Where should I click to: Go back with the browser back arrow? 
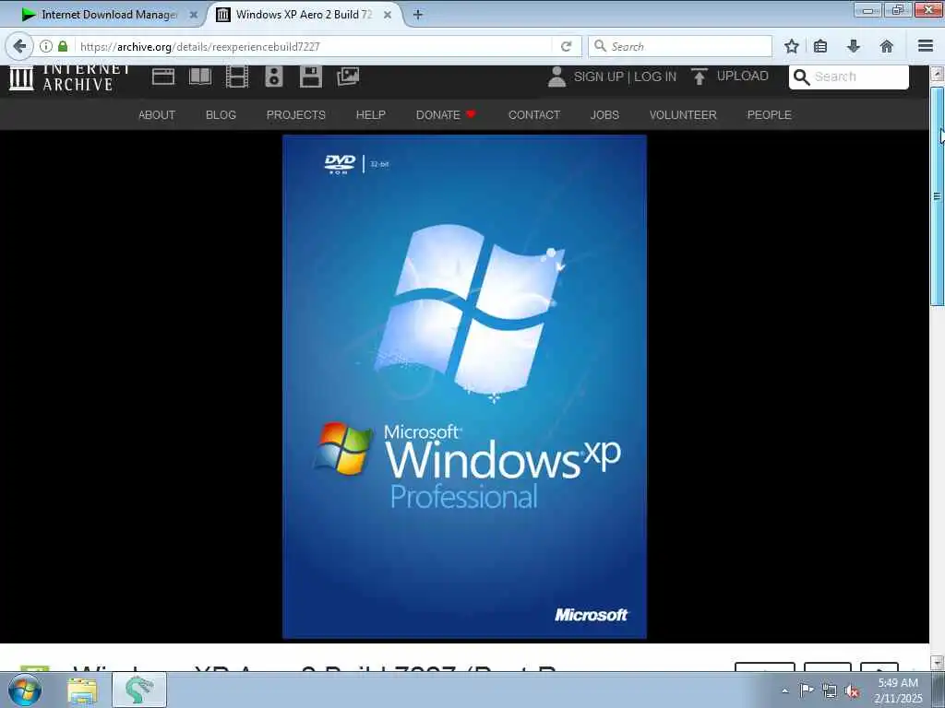18,46
